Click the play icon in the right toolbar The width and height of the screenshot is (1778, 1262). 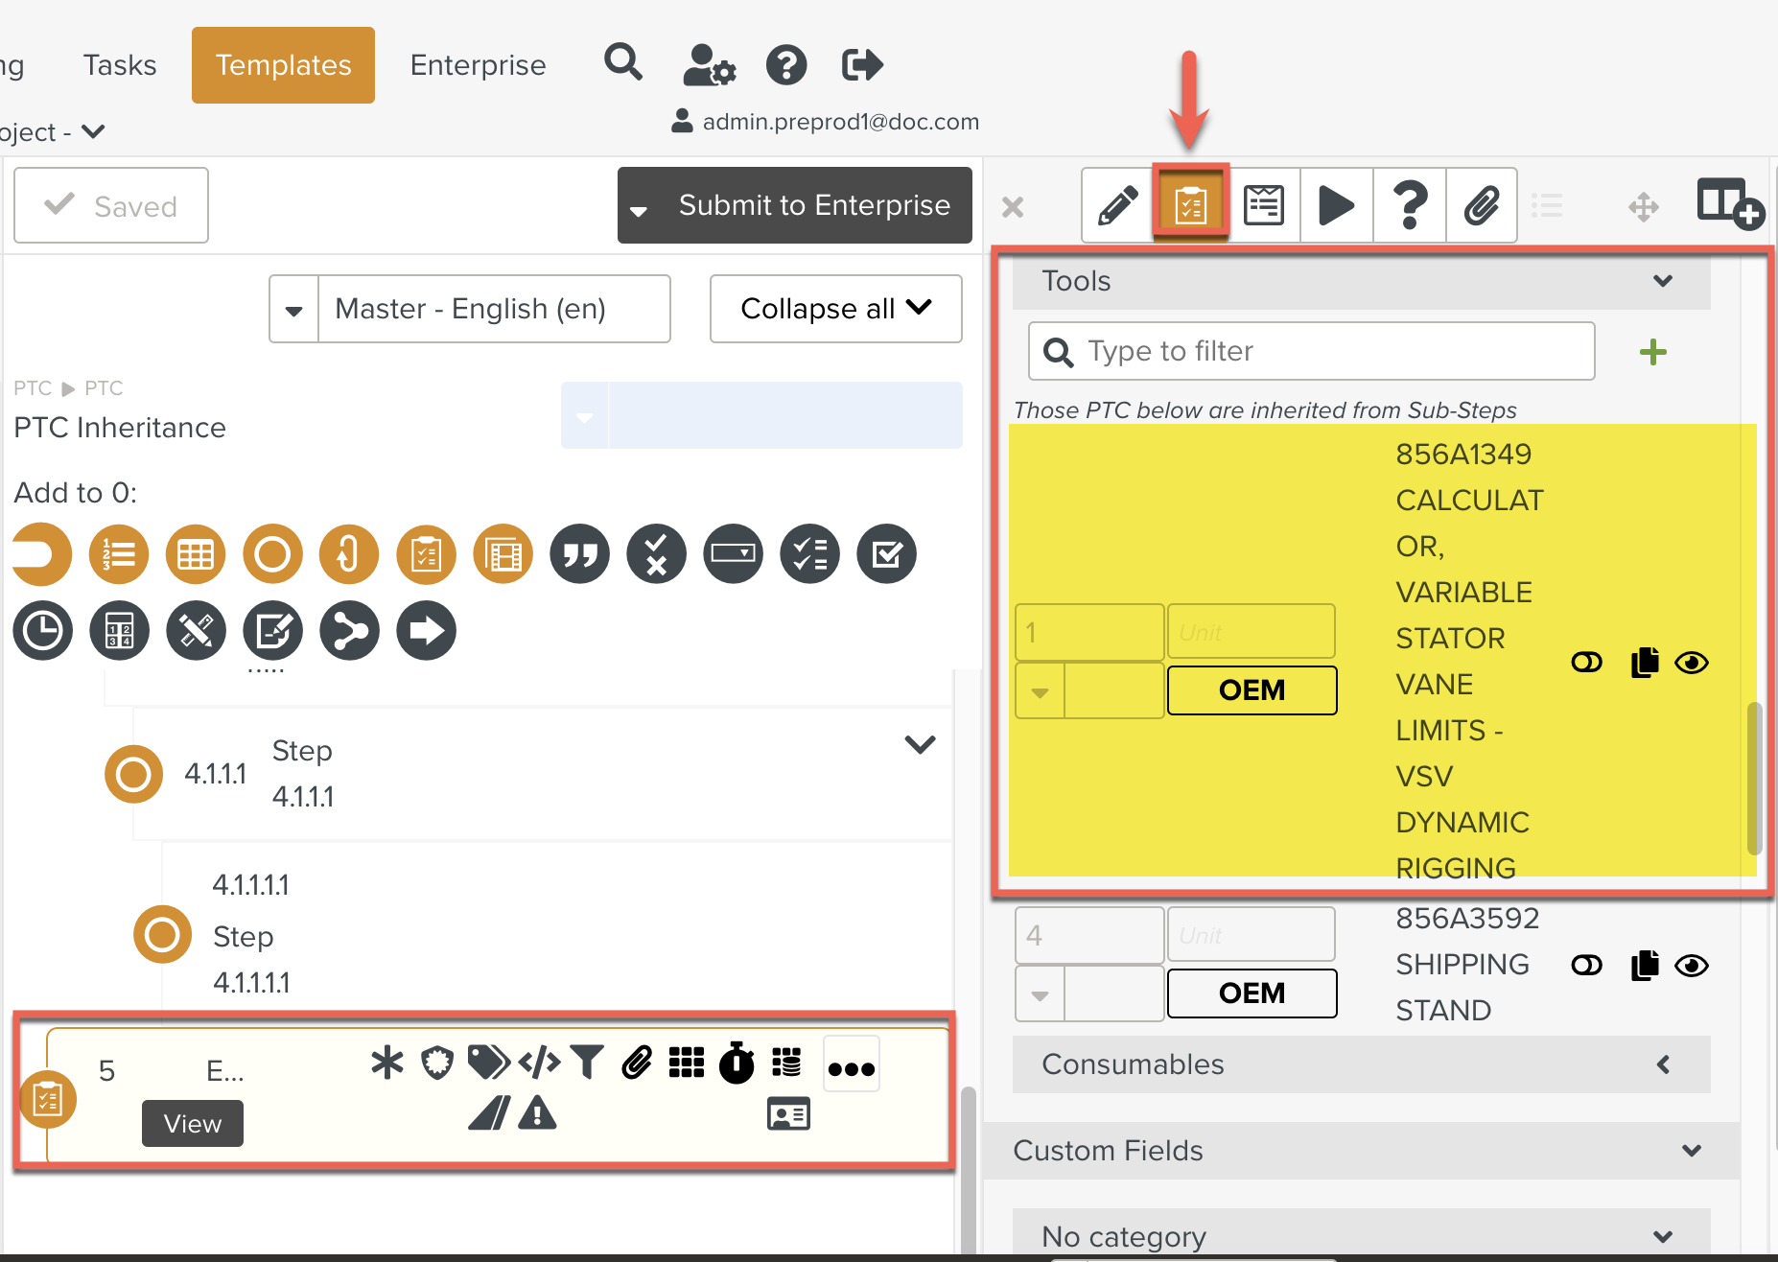1336,204
